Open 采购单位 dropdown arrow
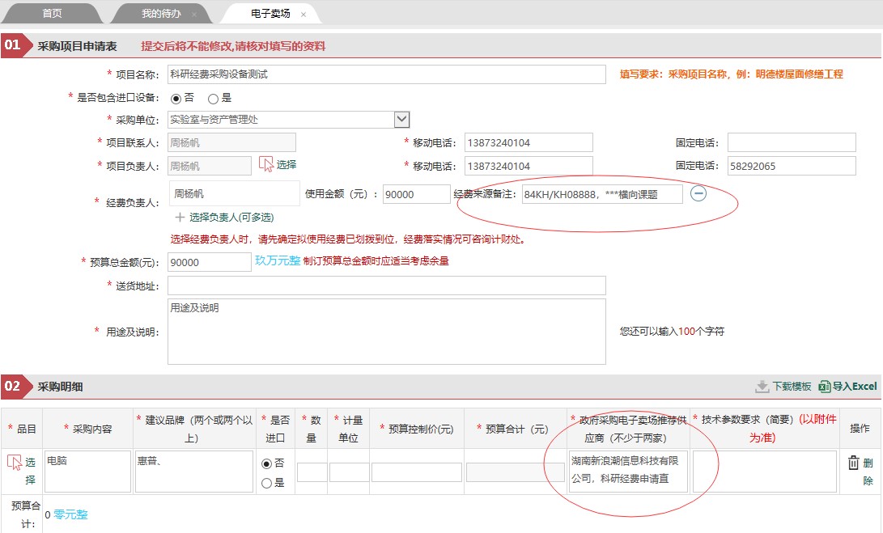Screen dimensions: 883x533 click(x=401, y=120)
